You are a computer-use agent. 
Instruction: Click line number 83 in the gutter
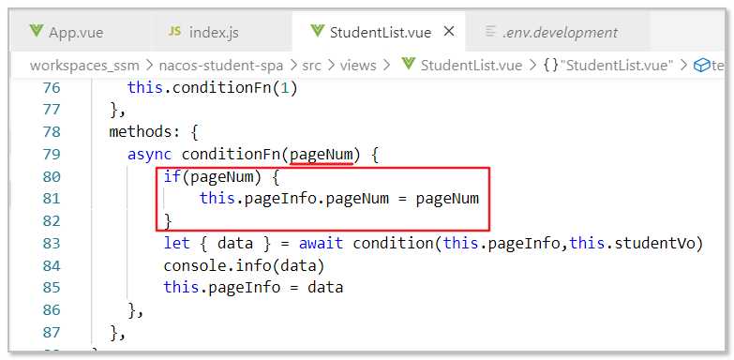pos(52,243)
